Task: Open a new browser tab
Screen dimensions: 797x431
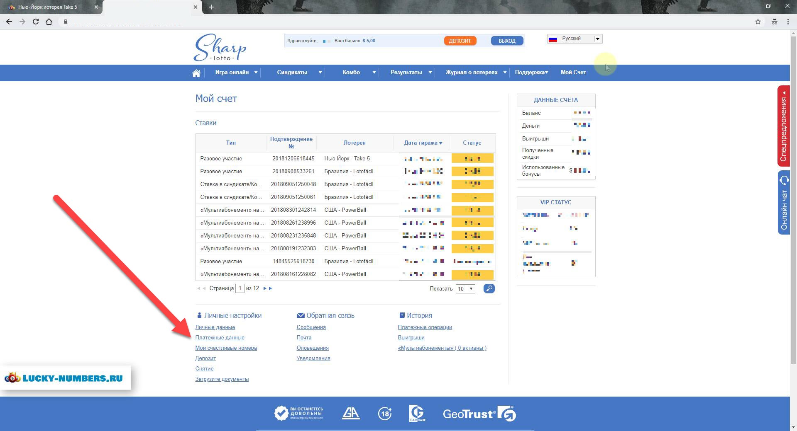Action: pyautogui.click(x=211, y=7)
